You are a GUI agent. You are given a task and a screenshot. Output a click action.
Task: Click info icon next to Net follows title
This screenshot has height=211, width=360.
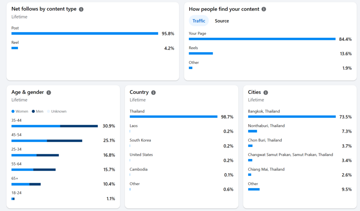point(81,9)
